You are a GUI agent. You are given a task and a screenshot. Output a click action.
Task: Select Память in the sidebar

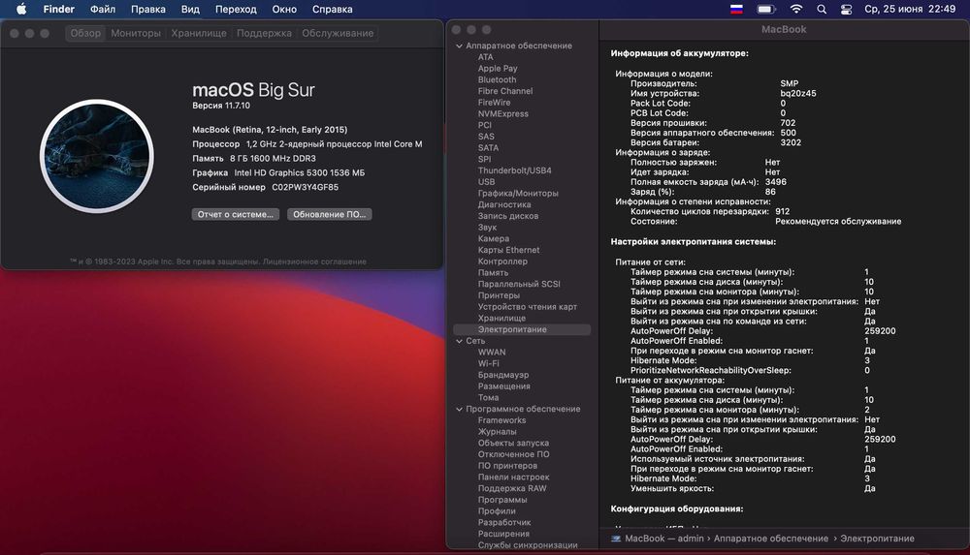pyautogui.click(x=493, y=272)
